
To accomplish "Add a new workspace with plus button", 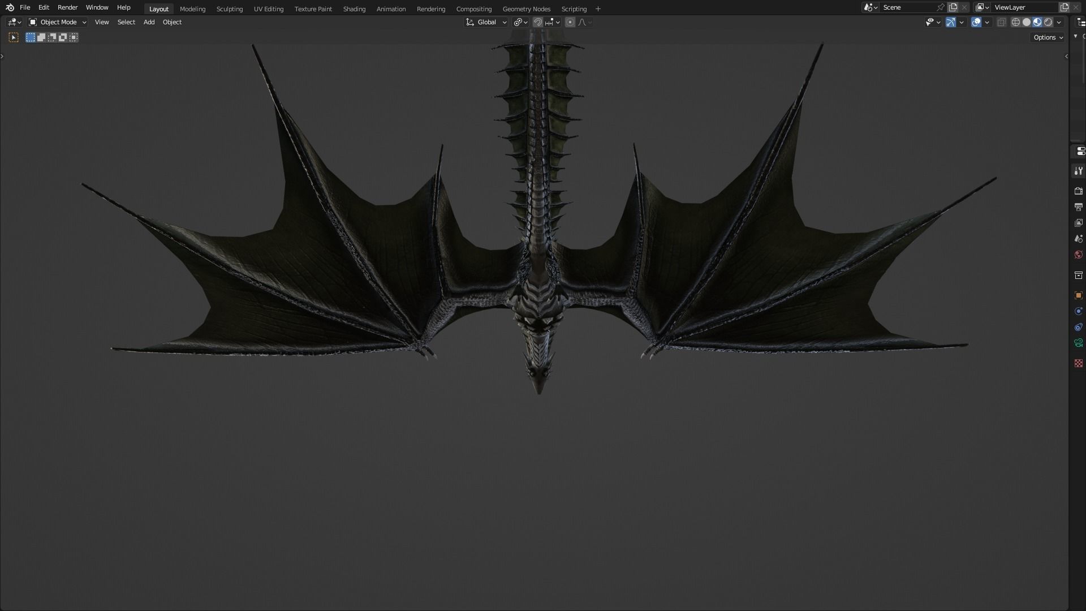I will point(598,9).
